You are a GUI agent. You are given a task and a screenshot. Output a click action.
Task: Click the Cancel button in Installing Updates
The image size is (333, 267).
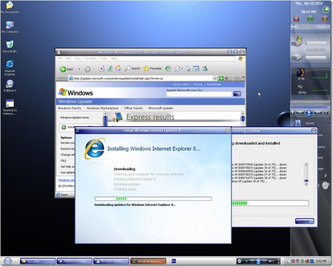pyautogui.click(x=304, y=221)
